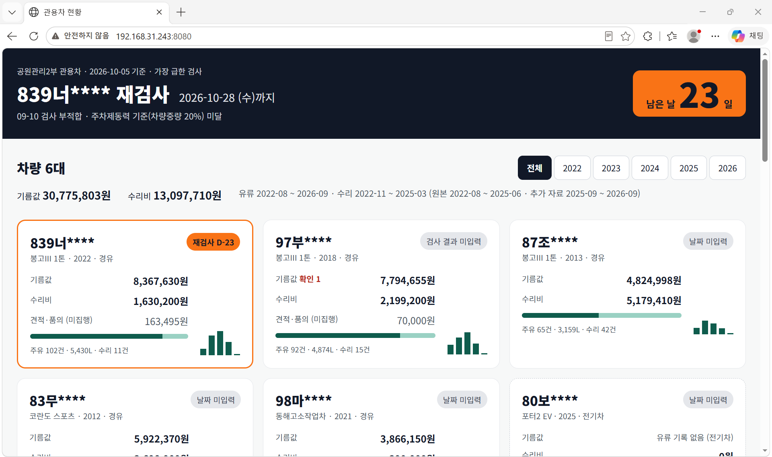This screenshot has width=772, height=457.
Task: Click the 839너 card progress bar
Action: 109,336
